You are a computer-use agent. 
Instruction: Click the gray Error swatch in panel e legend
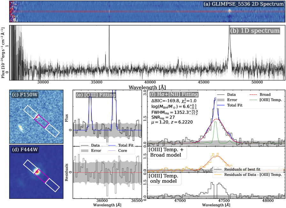pos(84,151)
